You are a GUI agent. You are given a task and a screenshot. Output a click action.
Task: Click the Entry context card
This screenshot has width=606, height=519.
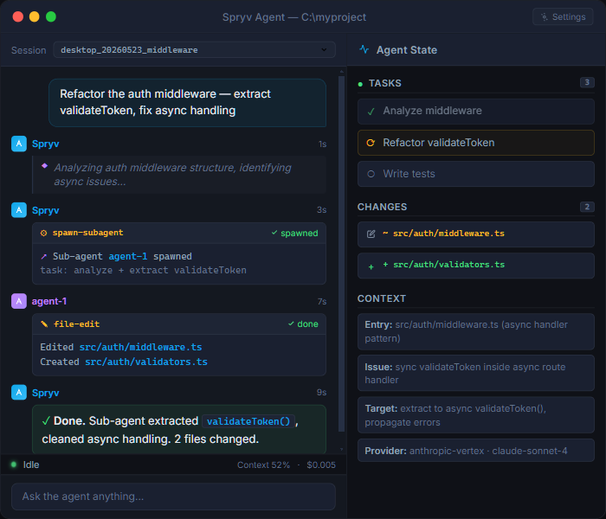coord(475,331)
